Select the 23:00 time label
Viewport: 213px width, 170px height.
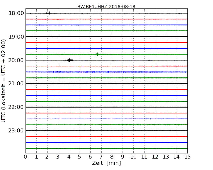(16, 130)
